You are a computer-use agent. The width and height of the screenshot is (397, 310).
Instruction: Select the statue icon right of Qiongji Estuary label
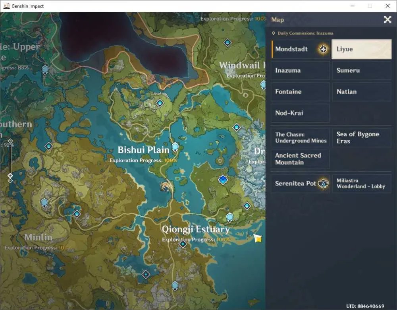pyautogui.click(x=229, y=217)
